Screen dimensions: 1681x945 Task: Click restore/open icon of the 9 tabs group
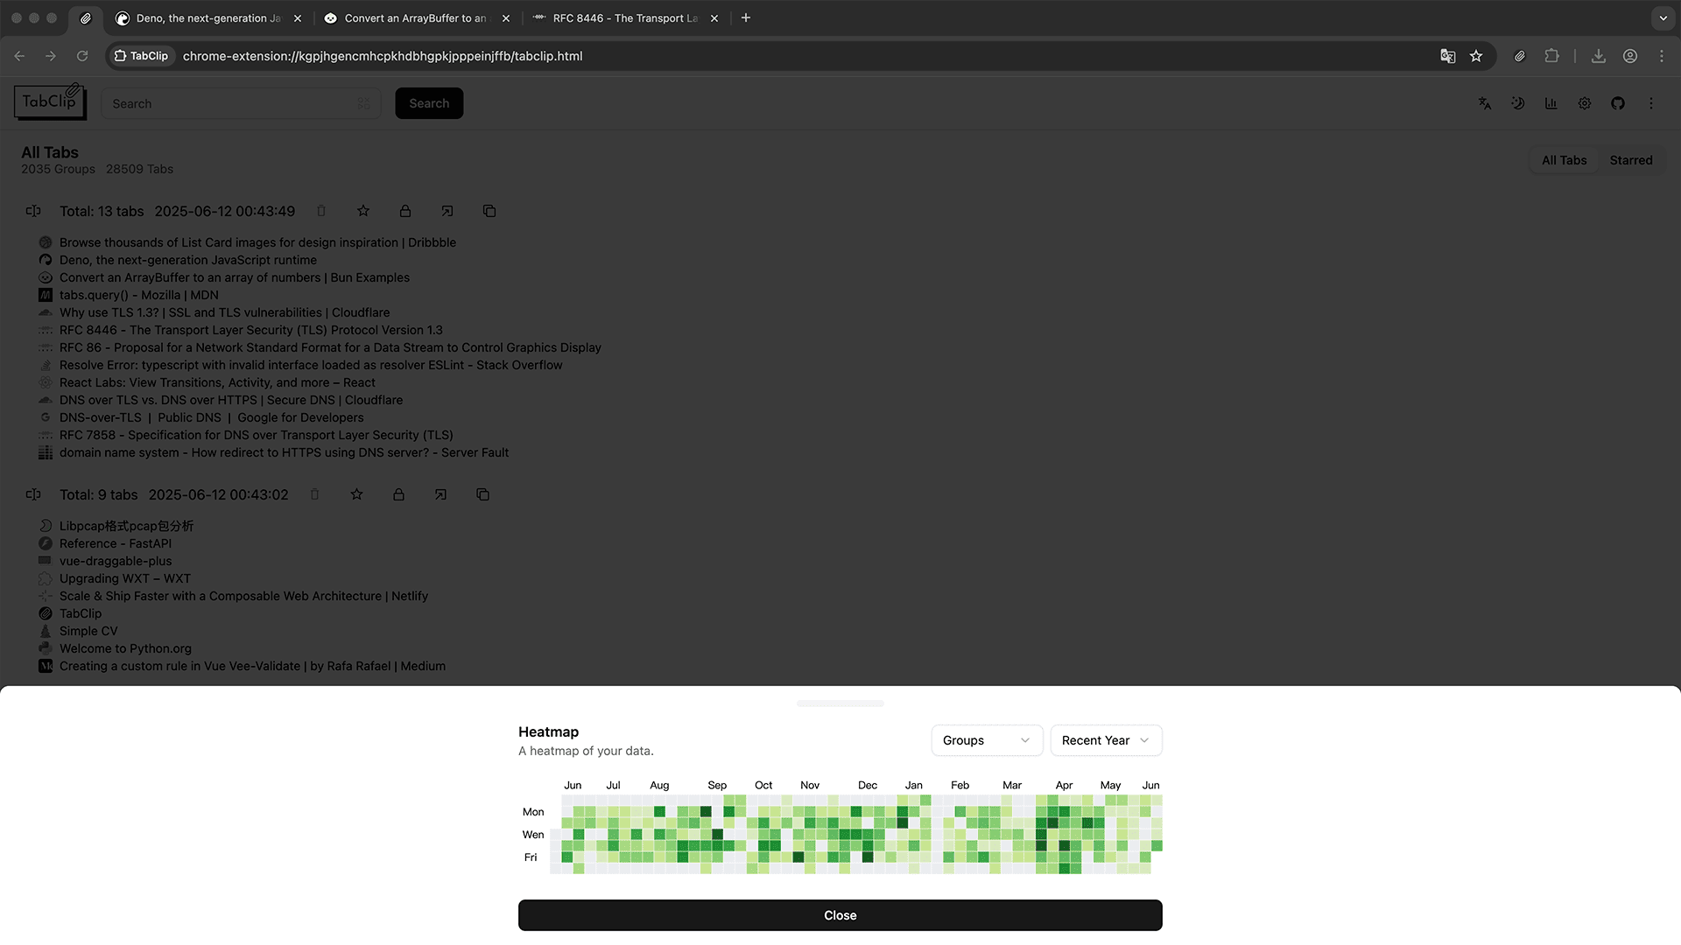coord(440,494)
